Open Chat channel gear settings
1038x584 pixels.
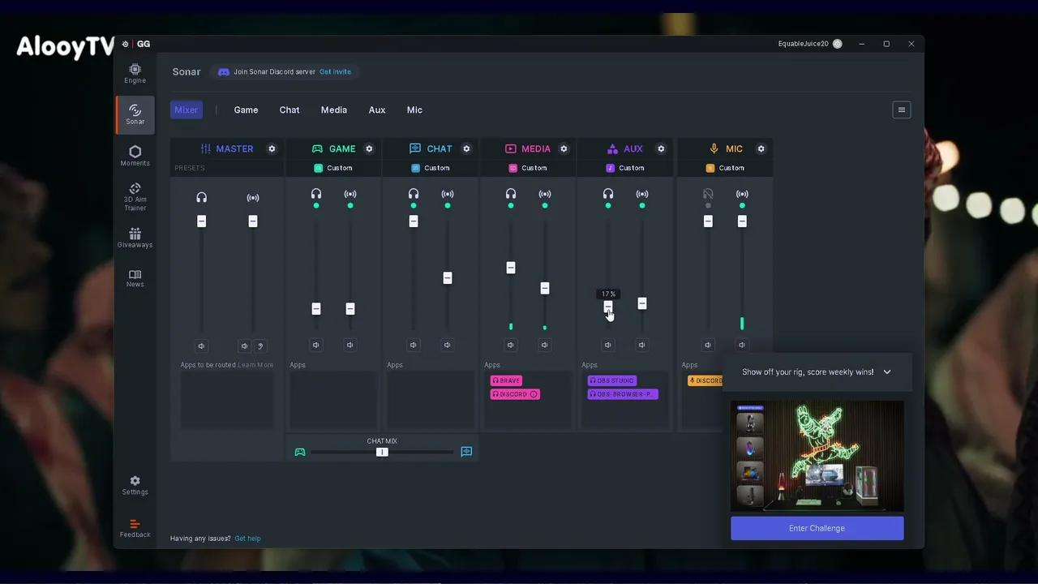[x=466, y=148]
